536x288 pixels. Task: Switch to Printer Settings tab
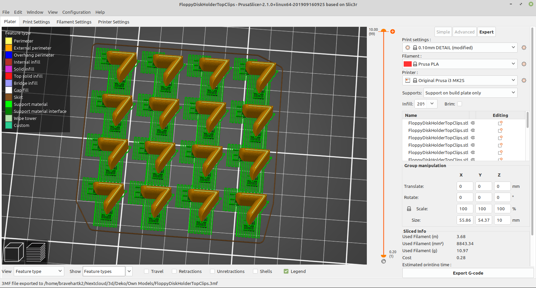114,22
